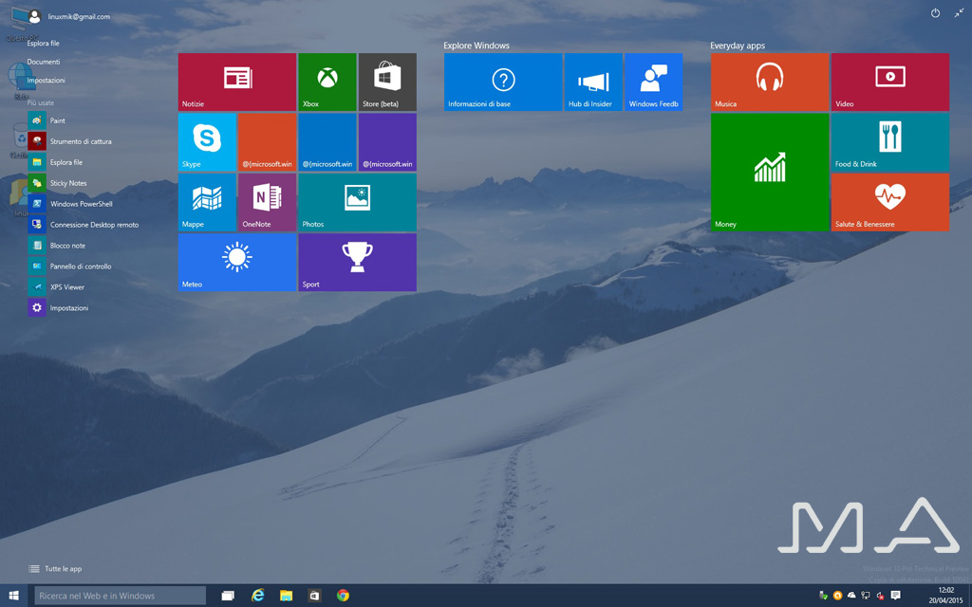
Task: Click the orange circular update tray icon
Action: click(x=837, y=596)
